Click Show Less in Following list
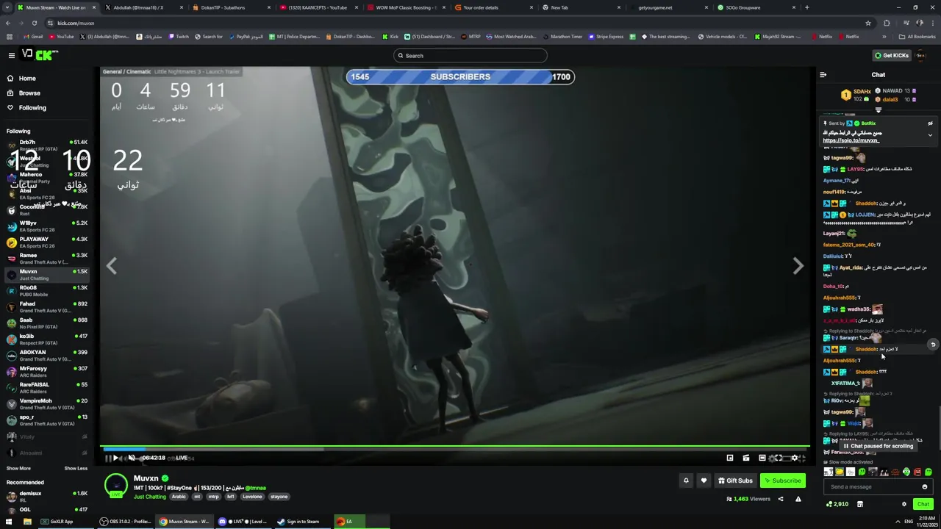The height and width of the screenshot is (529, 941). 76,468
